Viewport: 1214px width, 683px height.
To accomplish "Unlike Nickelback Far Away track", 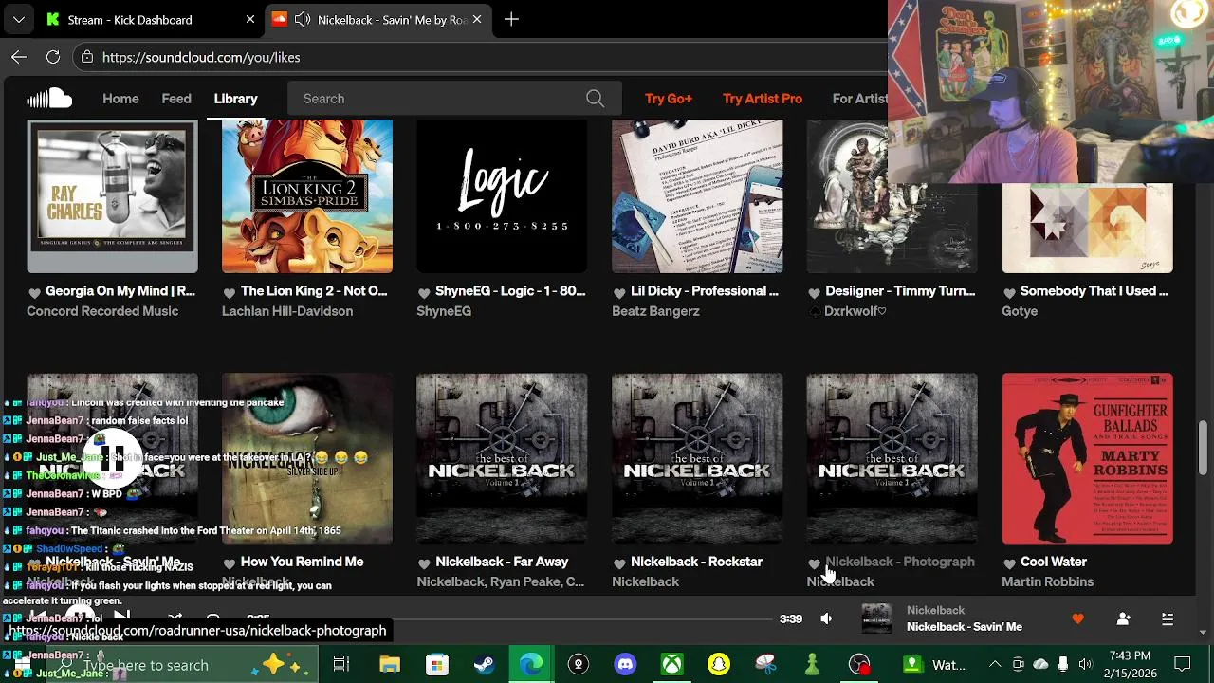I will (x=424, y=563).
